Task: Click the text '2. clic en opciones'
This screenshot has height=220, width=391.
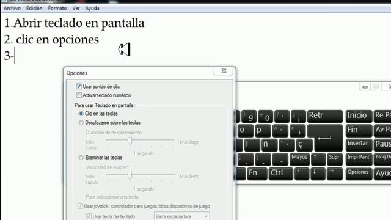Action: pyautogui.click(x=51, y=39)
